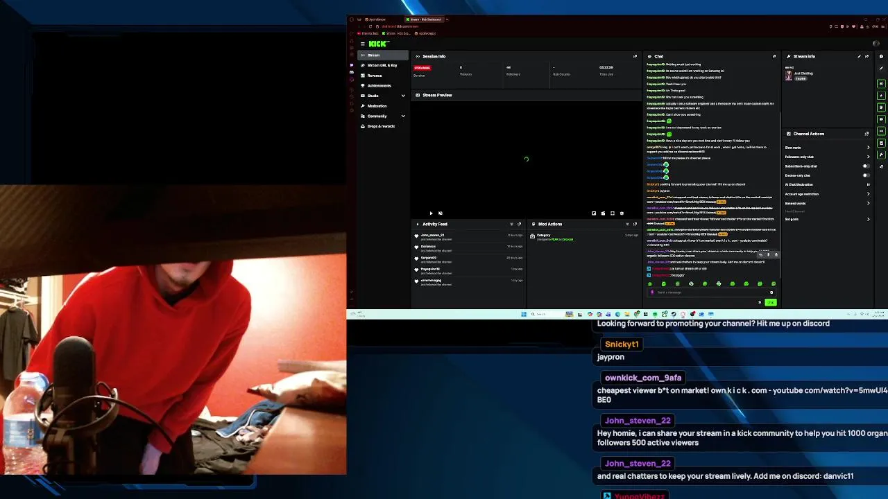The height and width of the screenshot is (499, 888).
Task: Pop out the Chat panel
Action: tap(774, 56)
